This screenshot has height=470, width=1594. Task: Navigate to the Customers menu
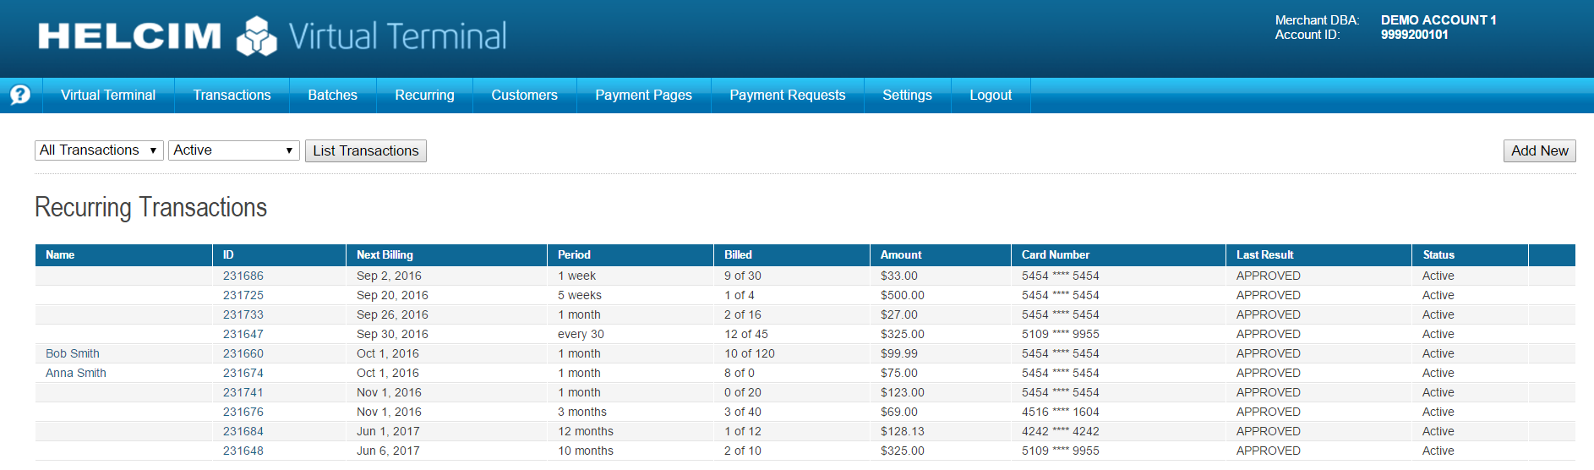(524, 96)
